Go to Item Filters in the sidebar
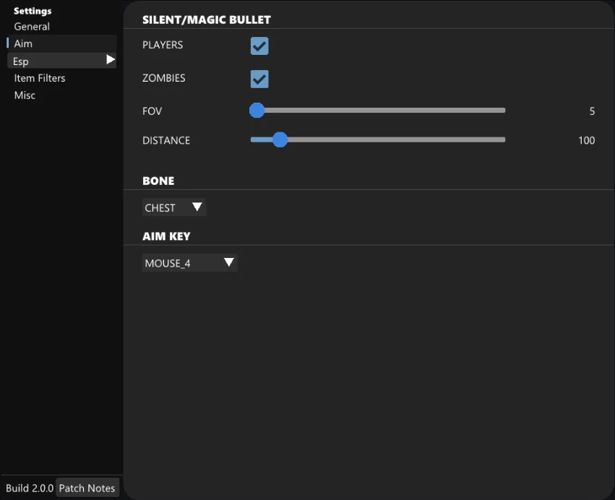 (40, 78)
